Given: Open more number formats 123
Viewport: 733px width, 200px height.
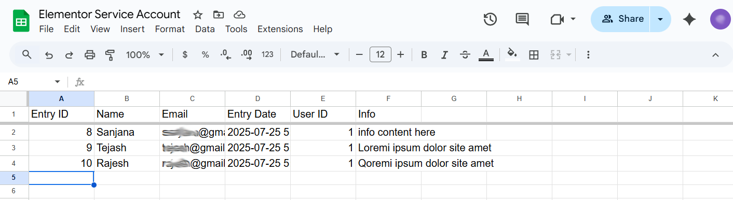Looking at the screenshot, I should tap(267, 54).
